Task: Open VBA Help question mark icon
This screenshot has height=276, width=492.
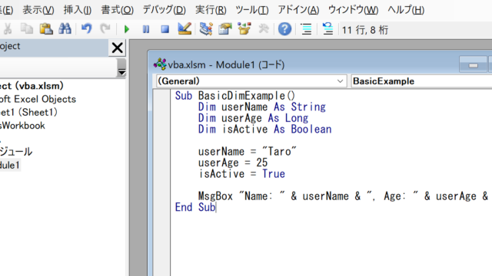Action: click(x=284, y=29)
